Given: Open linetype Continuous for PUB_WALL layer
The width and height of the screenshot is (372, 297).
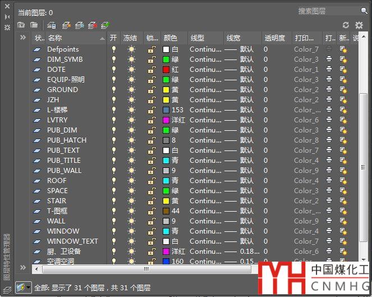Looking at the screenshot, I should pyautogui.click(x=205, y=171).
